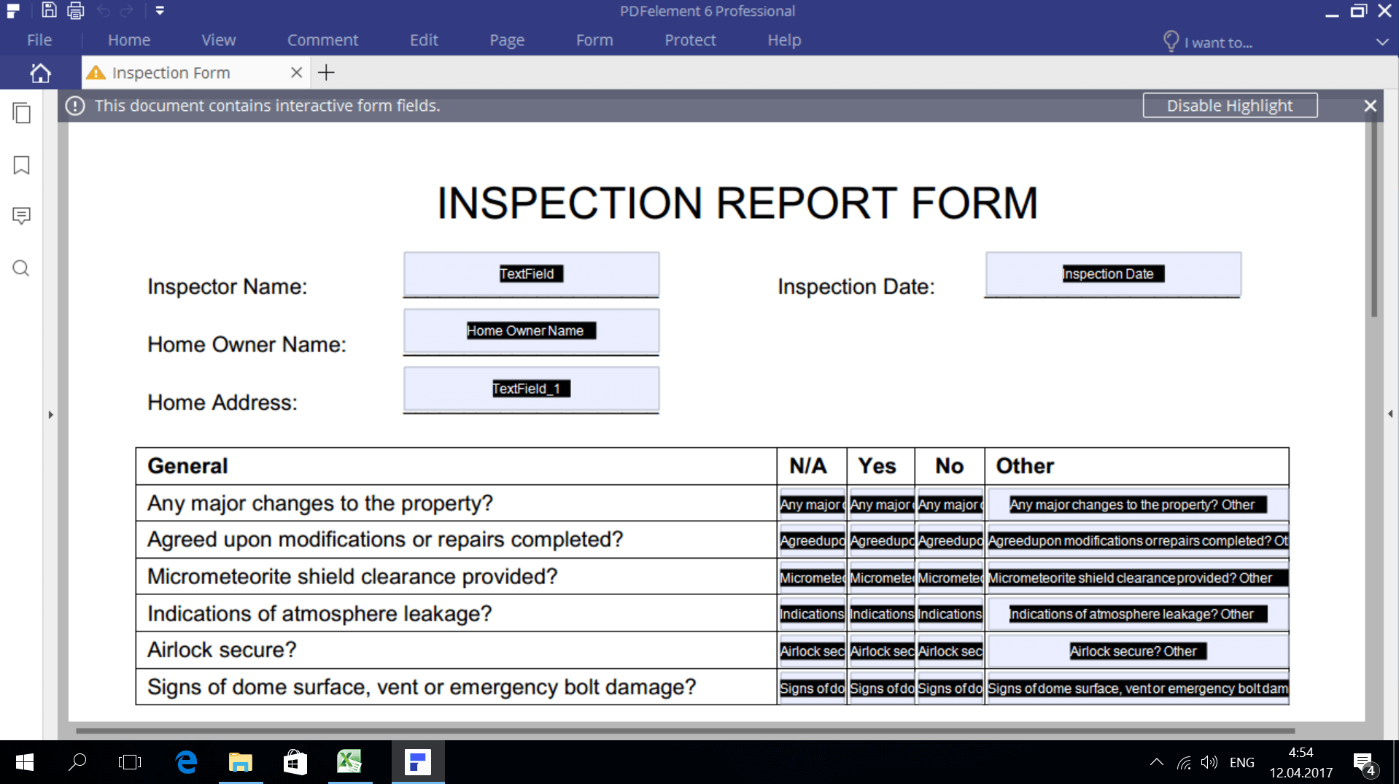Expand the left side panel arrow
The width and height of the screenshot is (1399, 784).
pos(50,414)
